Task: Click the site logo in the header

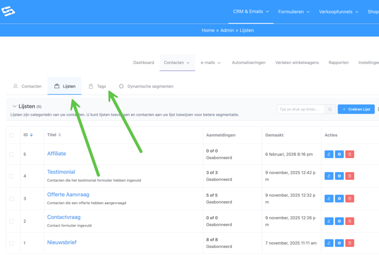Action: pyautogui.click(x=8, y=12)
